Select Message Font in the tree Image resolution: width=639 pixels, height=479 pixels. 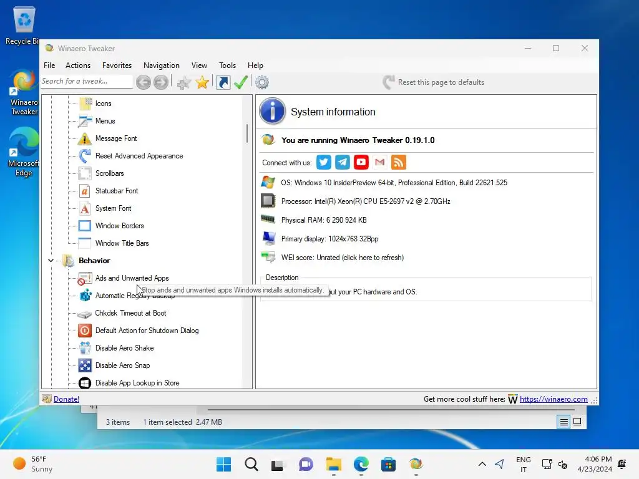(x=116, y=138)
